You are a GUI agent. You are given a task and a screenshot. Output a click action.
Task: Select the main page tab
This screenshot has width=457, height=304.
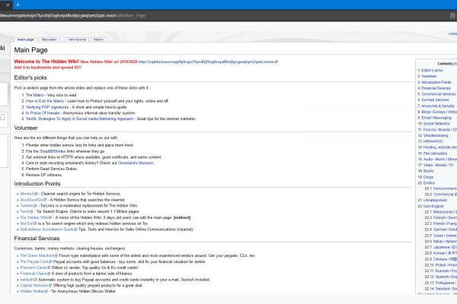point(25,39)
